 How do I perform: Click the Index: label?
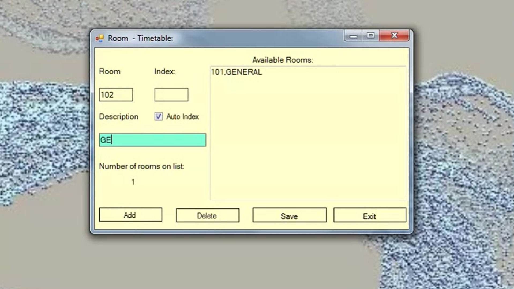[165, 71]
